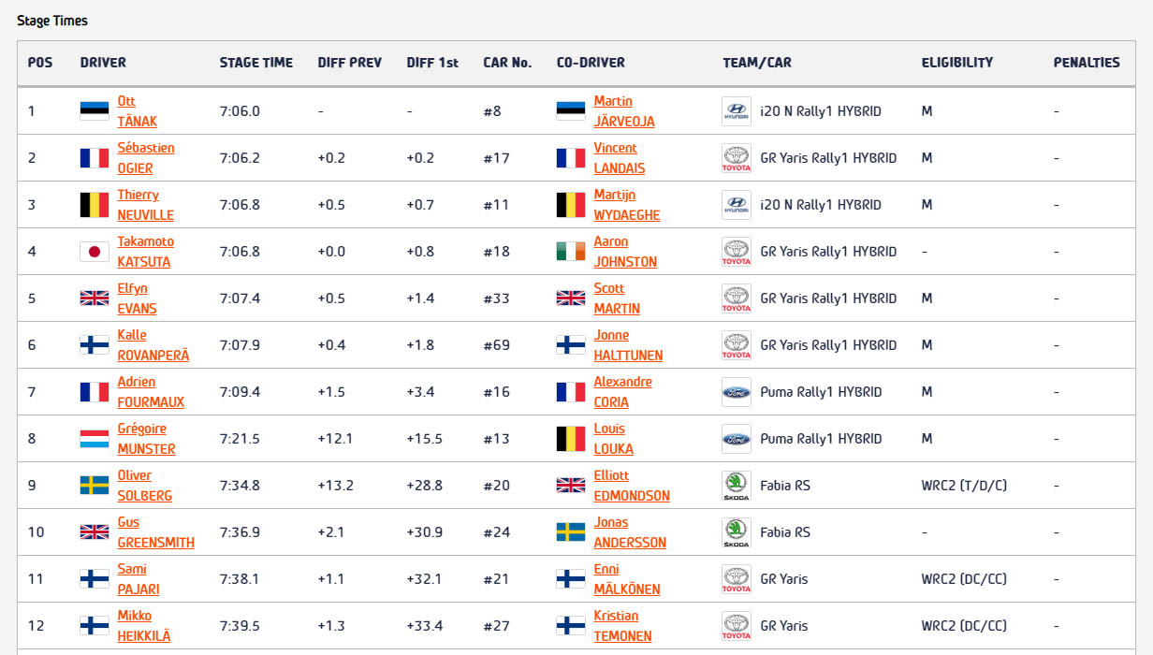Open co-driver Enni Mälkönen's link
The width and height of the screenshot is (1153, 655).
pyautogui.click(x=627, y=579)
